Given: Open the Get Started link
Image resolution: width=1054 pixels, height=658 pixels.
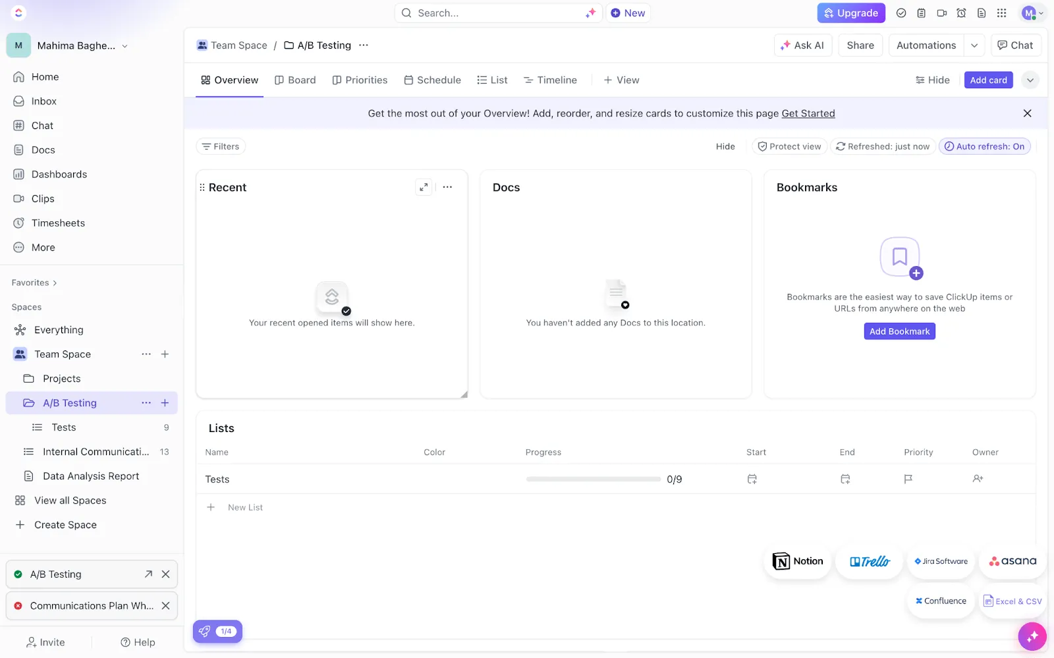Looking at the screenshot, I should click(808, 113).
